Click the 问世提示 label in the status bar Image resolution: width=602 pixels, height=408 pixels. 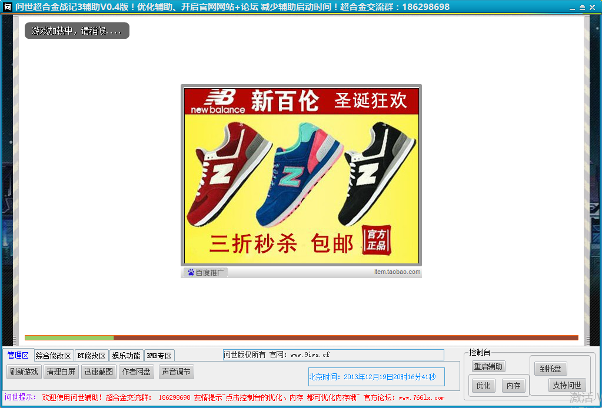(x=21, y=397)
